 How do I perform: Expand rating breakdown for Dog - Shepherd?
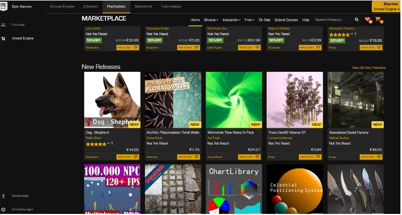click(x=108, y=144)
